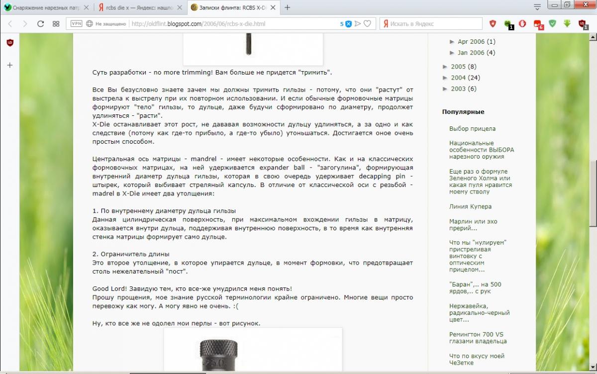The width and height of the screenshot is (597, 374).
Task: Open 'Линия Купера' popular post link
Action: [470, 206]
